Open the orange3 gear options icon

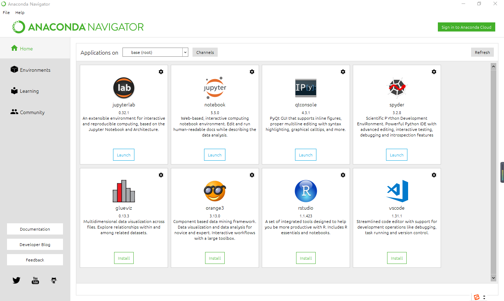(252, 175)
